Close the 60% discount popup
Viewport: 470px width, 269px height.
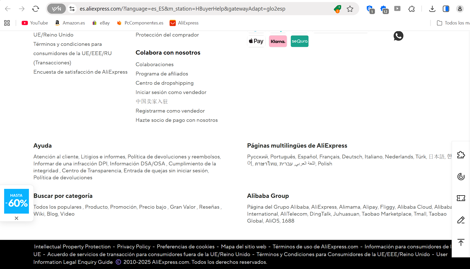[17, 218]
